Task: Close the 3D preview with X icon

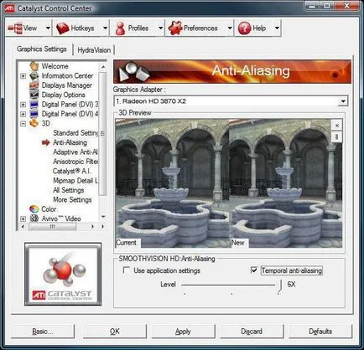Action: point(337,126)
